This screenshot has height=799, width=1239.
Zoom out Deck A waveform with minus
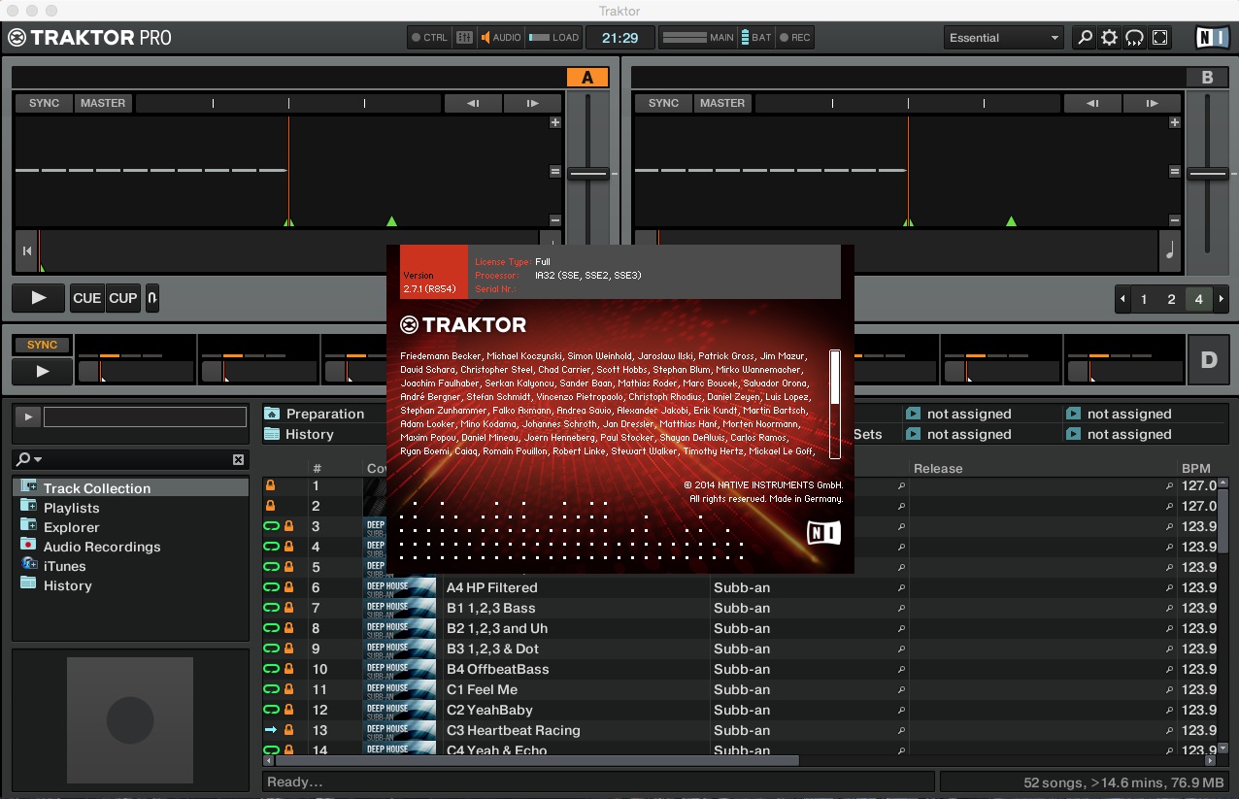[x=555, y=220]
